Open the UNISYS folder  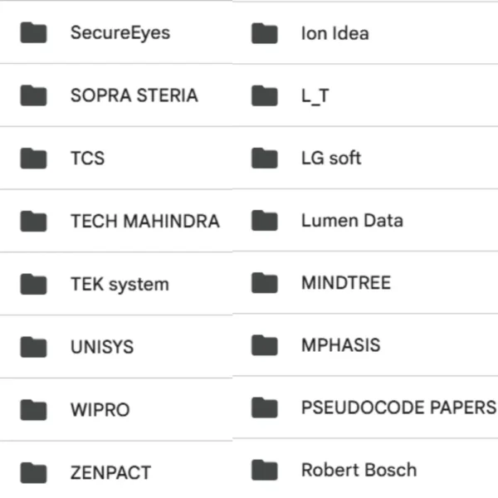click(101, 347)
